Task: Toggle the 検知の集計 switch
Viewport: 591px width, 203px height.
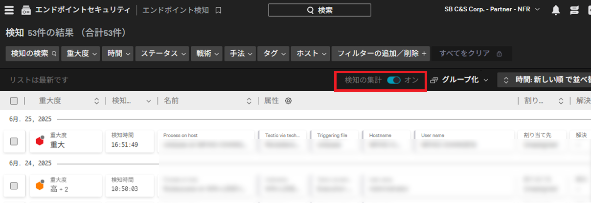Action: click(x=394, y=80)
